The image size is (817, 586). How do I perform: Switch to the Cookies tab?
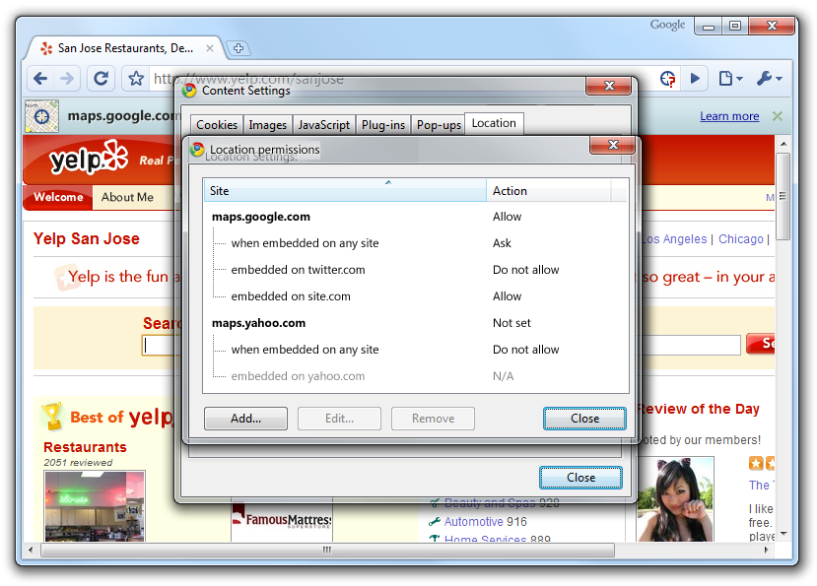click(x=217, y=125)
